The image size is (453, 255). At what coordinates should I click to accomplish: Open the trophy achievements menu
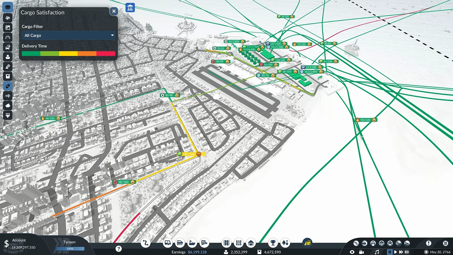pos(273,243)
